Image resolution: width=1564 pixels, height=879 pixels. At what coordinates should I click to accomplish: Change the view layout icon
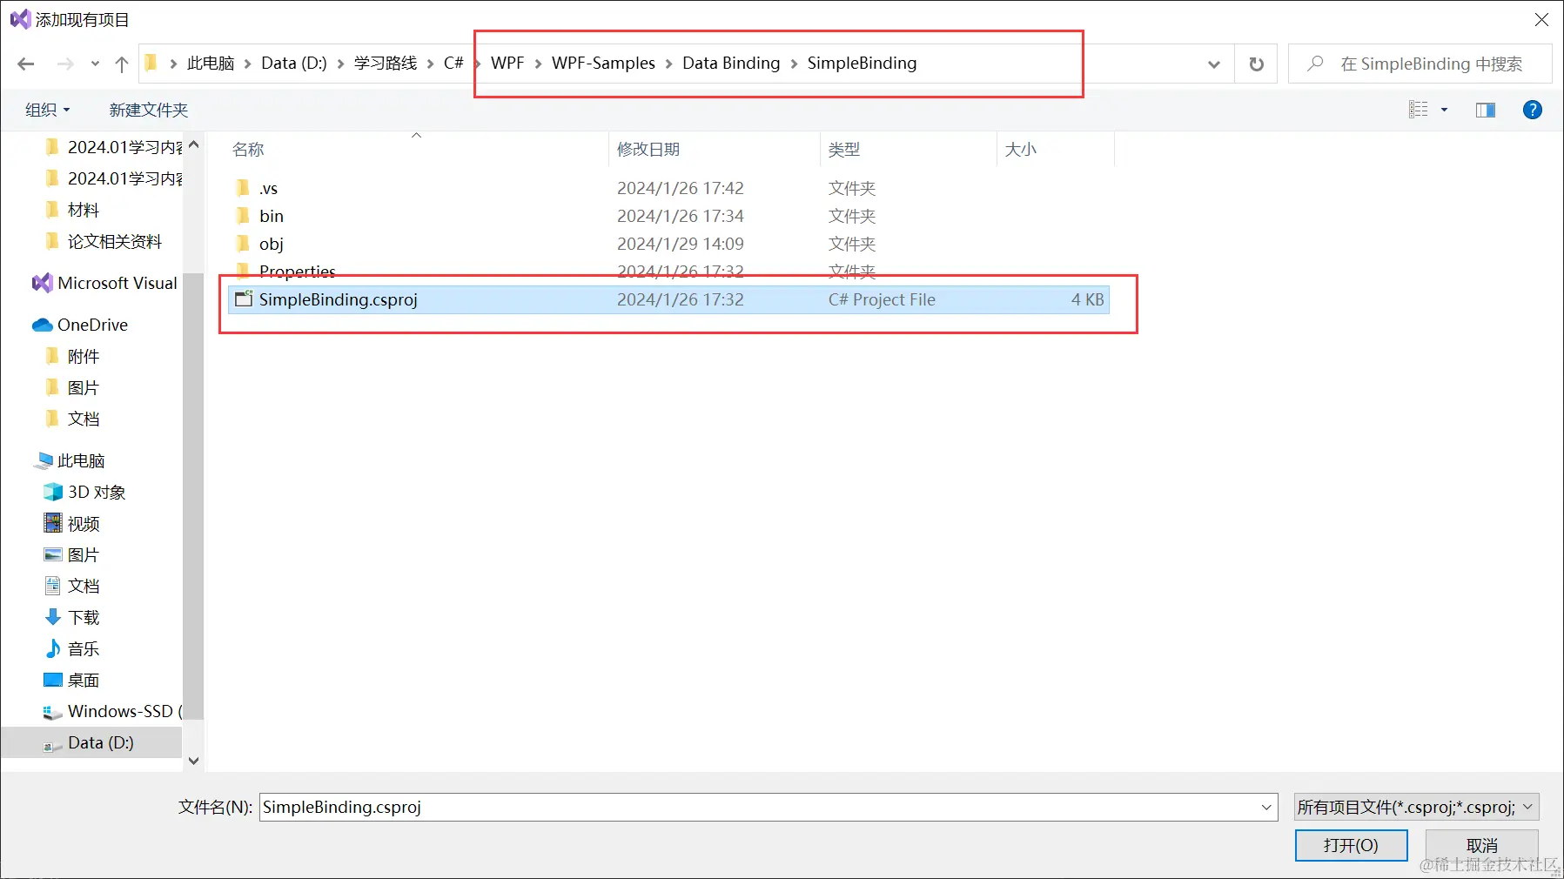click(x=1419, y=110)
